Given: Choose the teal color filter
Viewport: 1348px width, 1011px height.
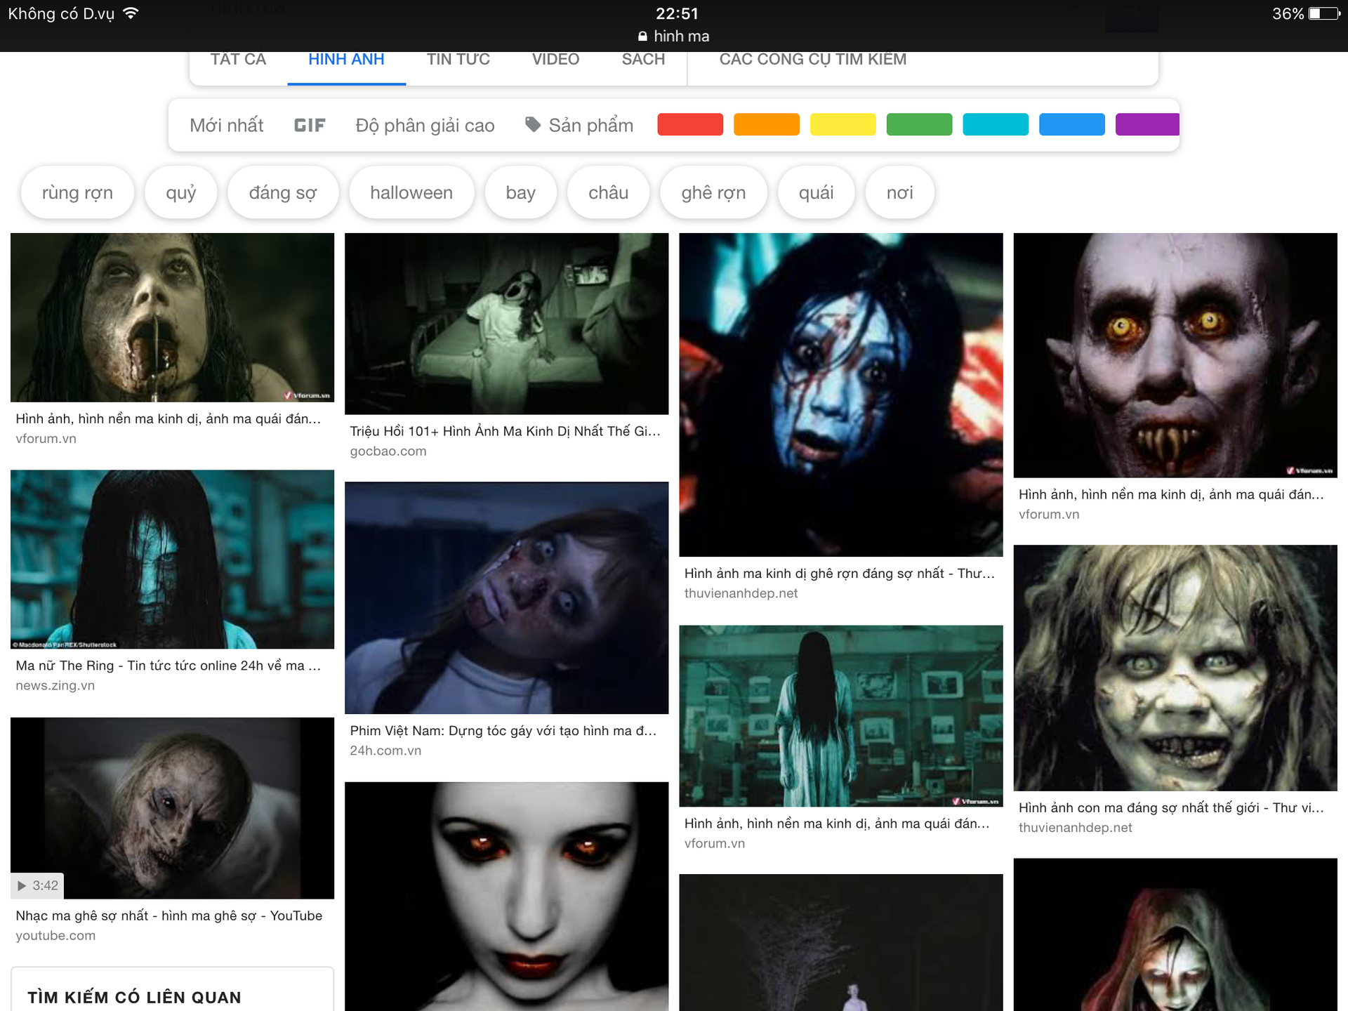Looking at the screenshot, I should pos(996,124).
